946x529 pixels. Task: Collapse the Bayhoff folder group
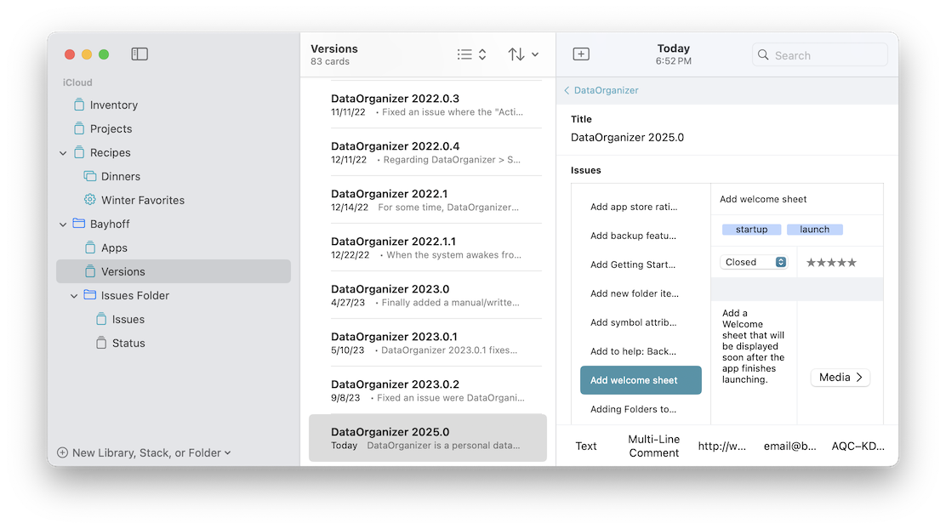coord(63,225)
